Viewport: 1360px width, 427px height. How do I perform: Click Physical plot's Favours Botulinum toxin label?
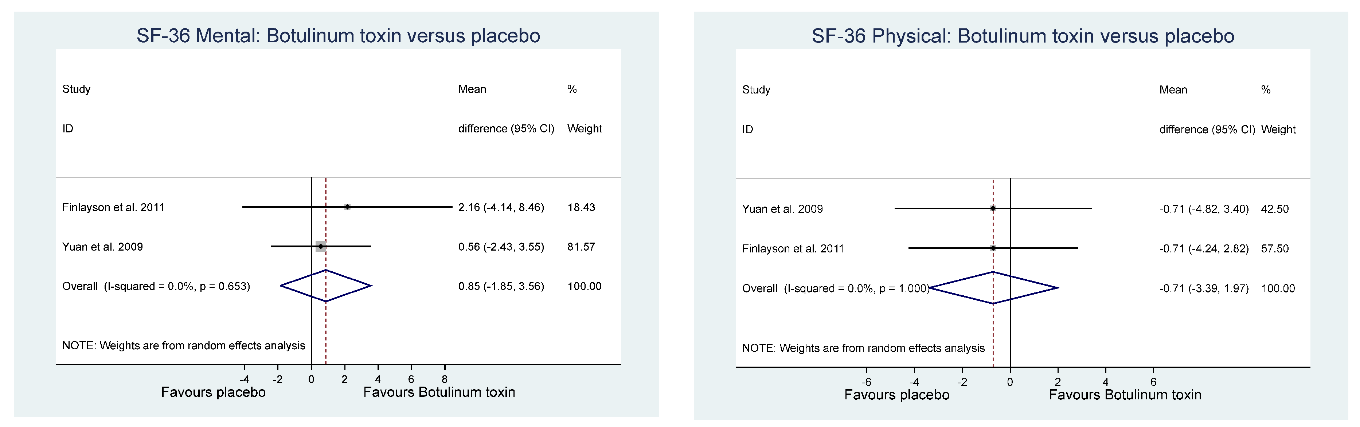[1125, 395]
